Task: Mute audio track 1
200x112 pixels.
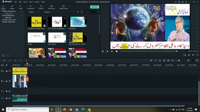Action: [10, 91]
